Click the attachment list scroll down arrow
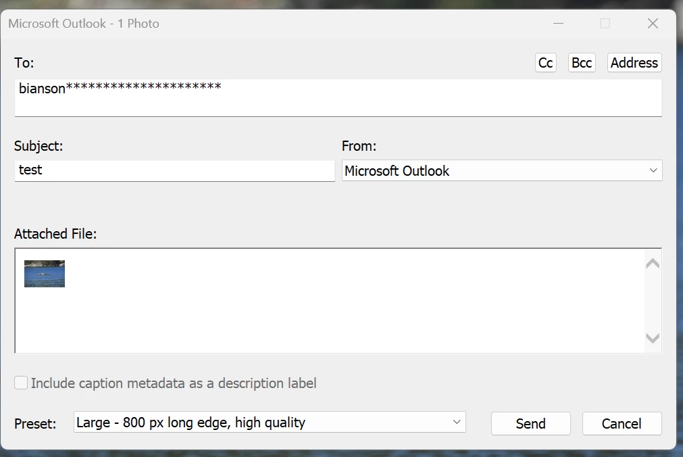 [x=653, y=338]
